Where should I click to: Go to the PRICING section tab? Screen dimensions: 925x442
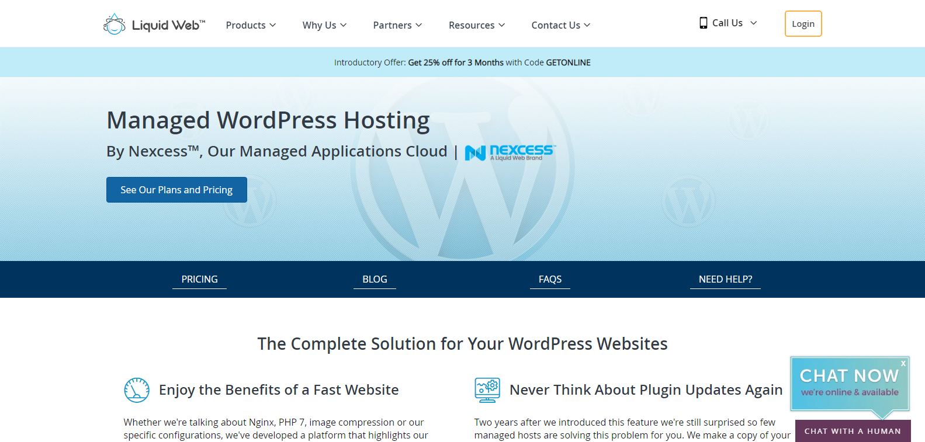pyautogui.click(x=199, y=279)
